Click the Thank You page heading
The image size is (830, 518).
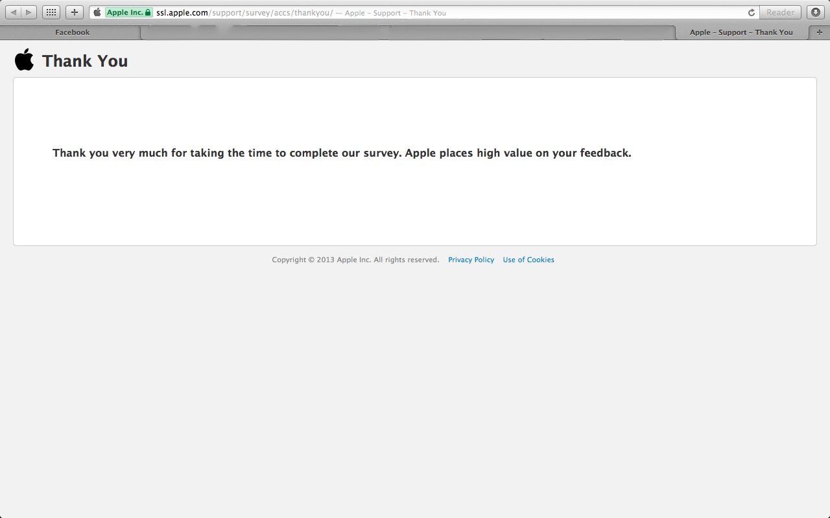click(85, 61)
